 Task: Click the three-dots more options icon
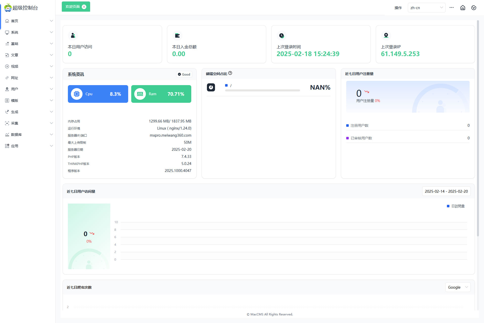(451, 8)
